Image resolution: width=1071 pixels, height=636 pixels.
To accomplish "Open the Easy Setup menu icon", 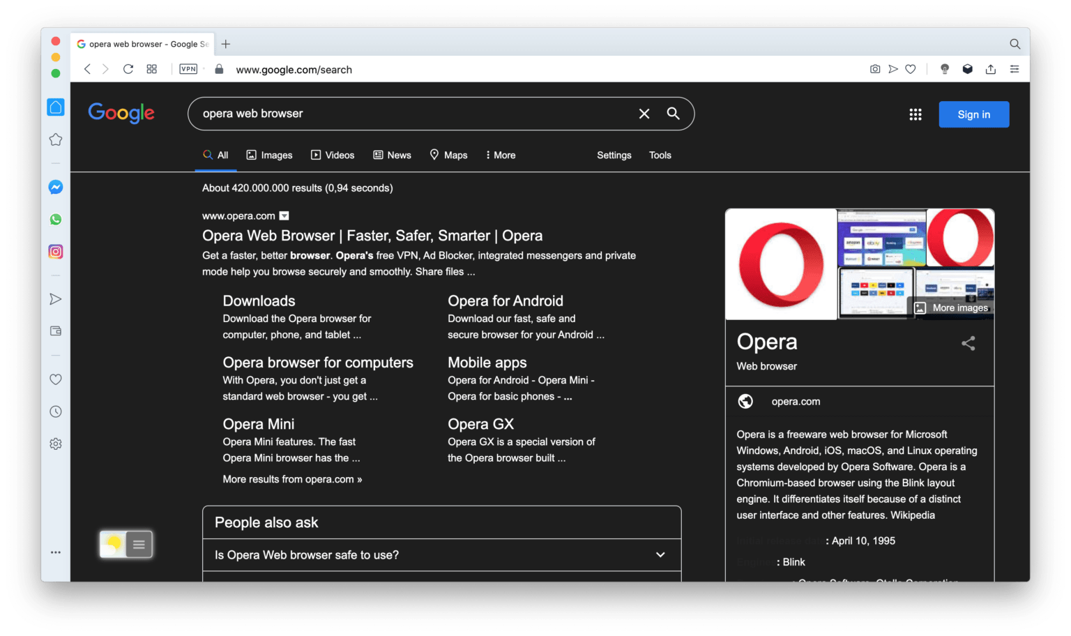I will [1014, 69].
